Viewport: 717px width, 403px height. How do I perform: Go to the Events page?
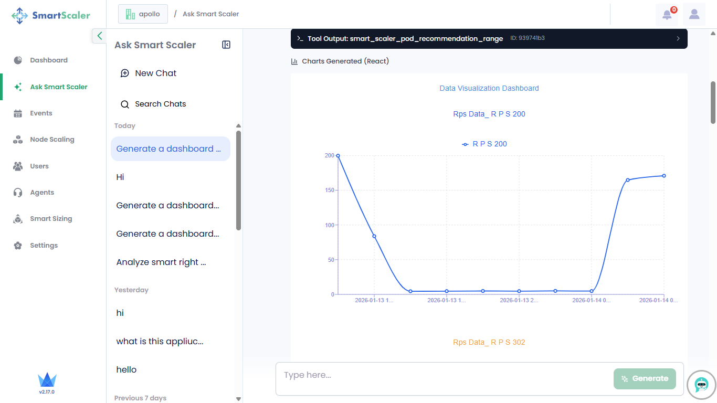tap(41, 113)
